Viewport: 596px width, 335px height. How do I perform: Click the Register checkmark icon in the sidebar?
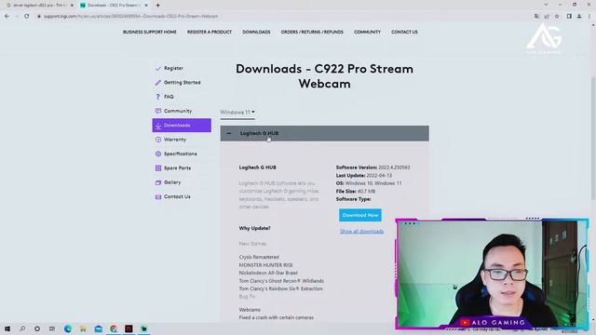point(158,68)
